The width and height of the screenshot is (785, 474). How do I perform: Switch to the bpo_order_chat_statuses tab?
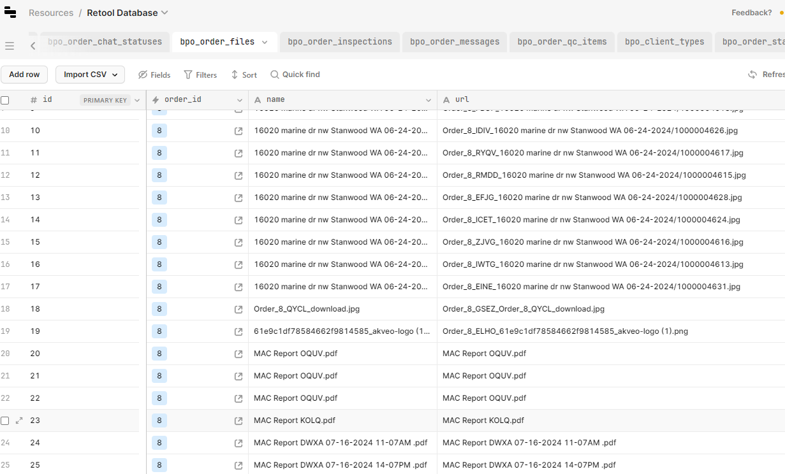point(105,42)
